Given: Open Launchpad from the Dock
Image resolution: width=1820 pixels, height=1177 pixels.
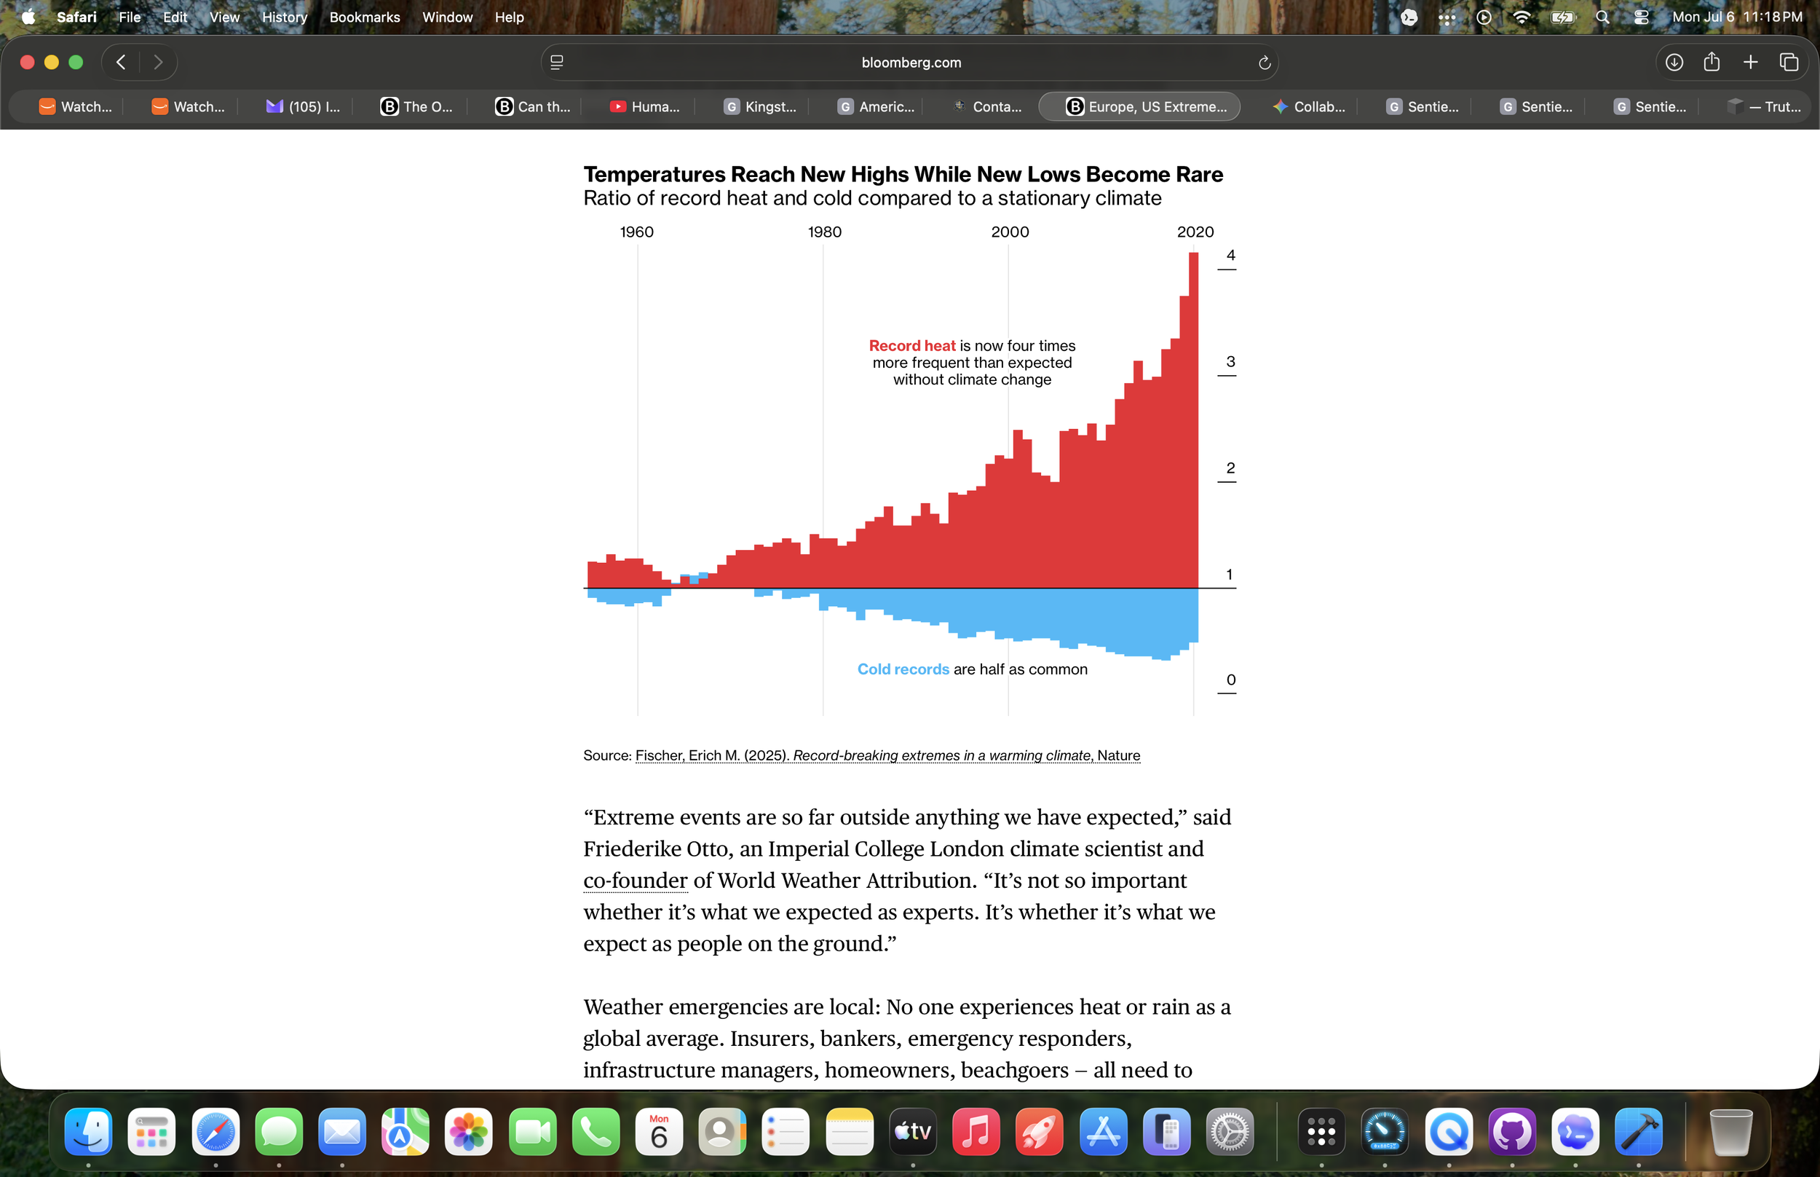Looking at the screenshot, I should [152, 1131].
